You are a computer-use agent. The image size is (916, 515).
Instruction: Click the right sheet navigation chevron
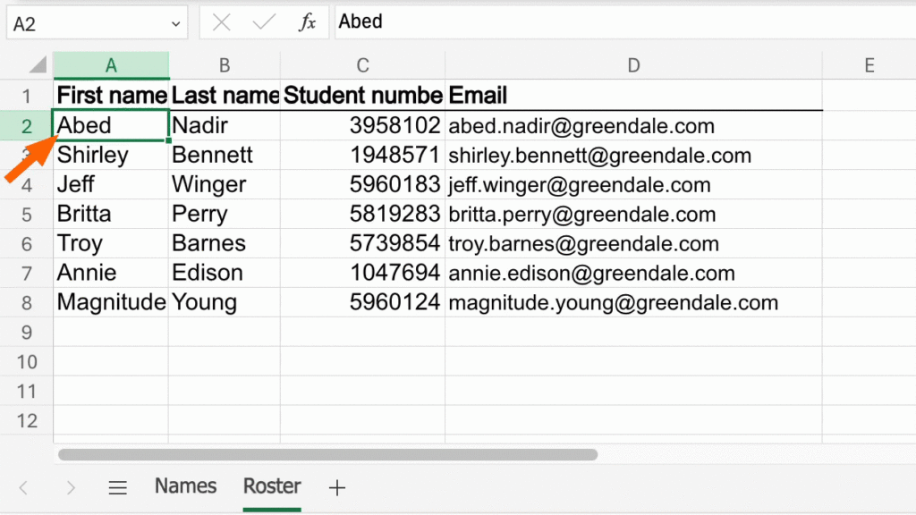pos(70,487)
